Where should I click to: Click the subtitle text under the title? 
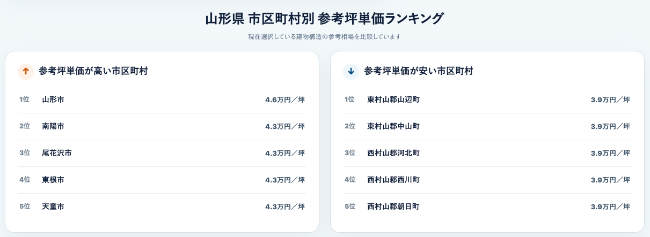point(325,37)
